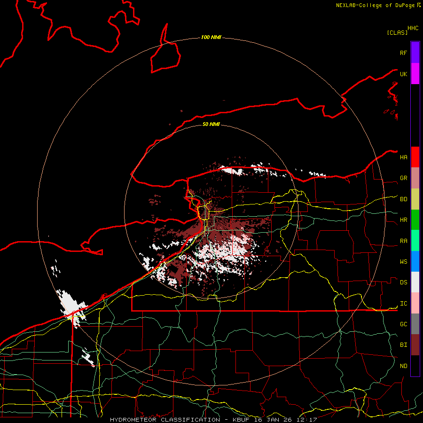The width and height of the screenshot is (423, 423).
Task: Click the 50 NMI range ring label
Action: coord(211,124)
